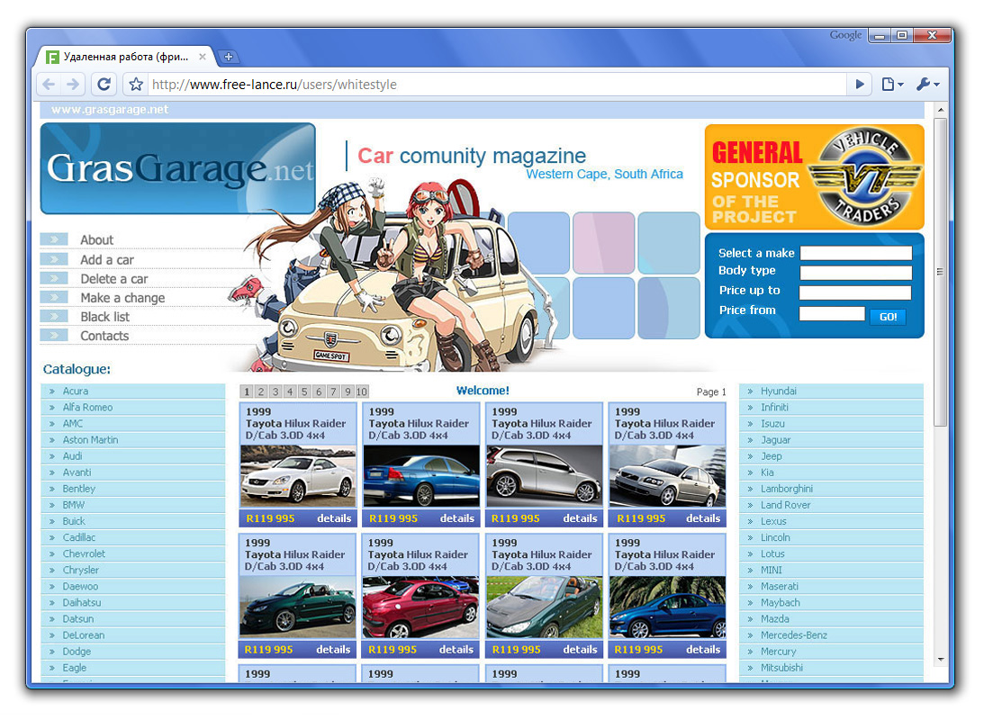984x720 pixels.
Task: Open the Lamborghini catalogue link
Action: point(787,489)
